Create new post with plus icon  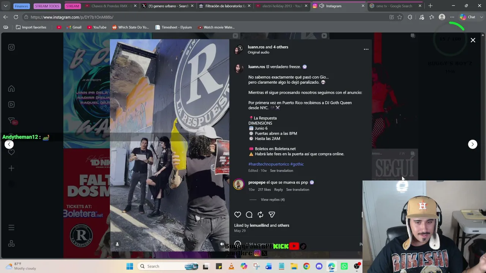click(x=11, y=168)
